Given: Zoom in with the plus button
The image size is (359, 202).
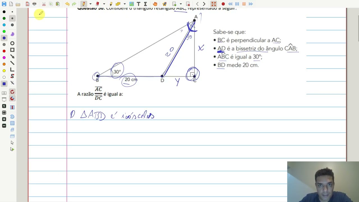Looking at the screenshot, I should (x=4, y=119).
